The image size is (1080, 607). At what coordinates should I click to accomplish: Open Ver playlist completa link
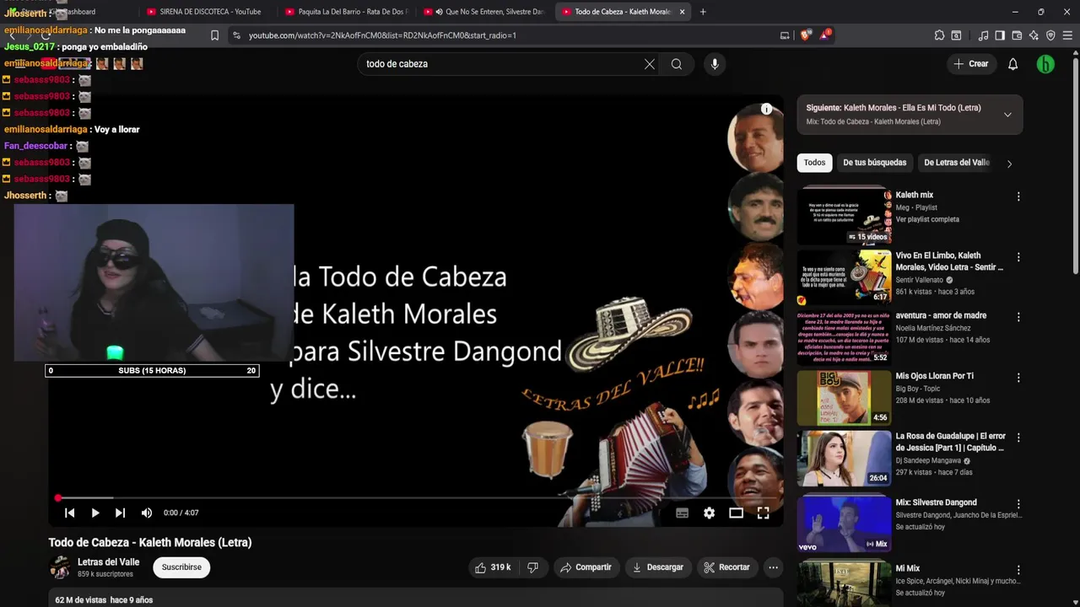click(x=927, y=219)
